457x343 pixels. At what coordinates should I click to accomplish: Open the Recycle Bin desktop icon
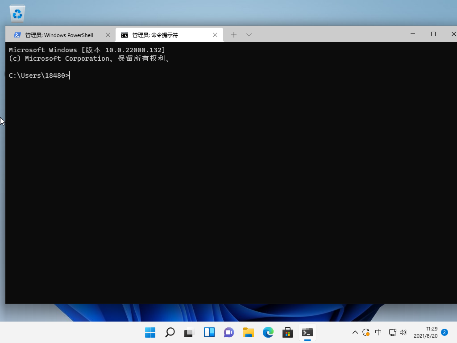coord(17,13)
